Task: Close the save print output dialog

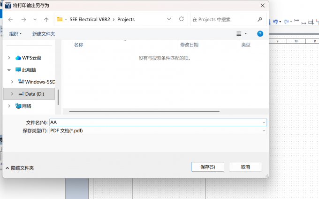Action: (x=263, y=6)
